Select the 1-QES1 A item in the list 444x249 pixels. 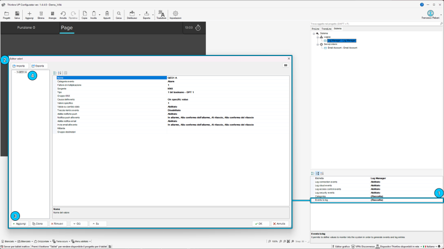point(22,72)
